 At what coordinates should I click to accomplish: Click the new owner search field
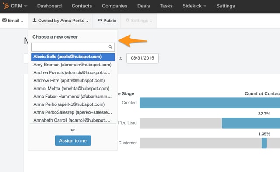73,47
